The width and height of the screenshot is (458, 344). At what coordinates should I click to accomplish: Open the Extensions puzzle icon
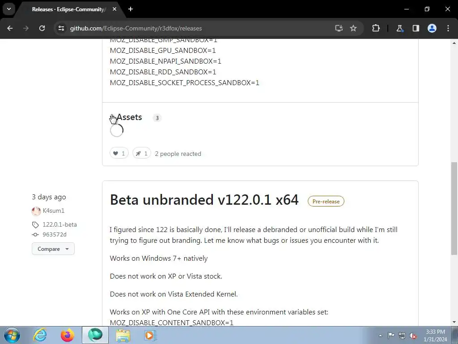376,28
